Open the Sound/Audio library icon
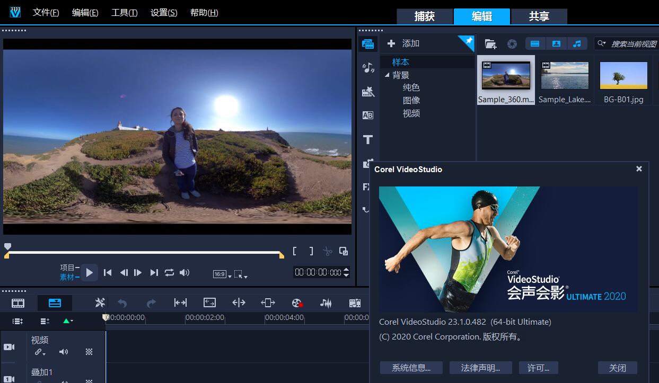659x383 pixels. (x=368, y=67)
